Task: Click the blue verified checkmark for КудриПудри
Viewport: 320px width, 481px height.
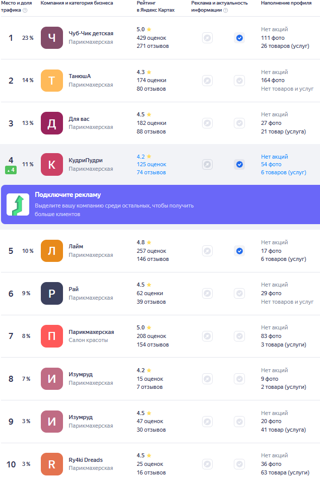Action: pos(239,164)
